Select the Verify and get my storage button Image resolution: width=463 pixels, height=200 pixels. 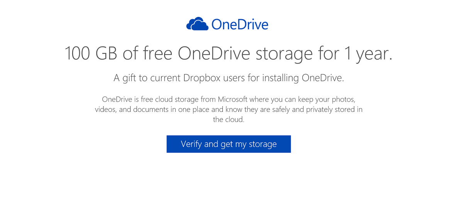(229, 144)
